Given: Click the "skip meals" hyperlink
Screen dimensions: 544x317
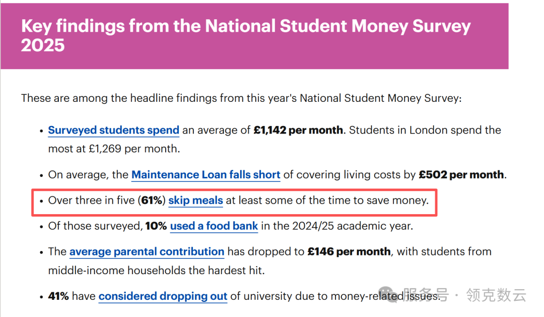Looking at the screenshot, I should pyautogui.click(x=195, y=201).
